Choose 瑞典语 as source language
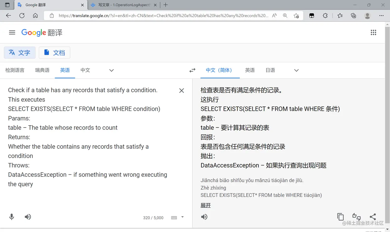Viewport: 390px width, 232px height. 42,70
